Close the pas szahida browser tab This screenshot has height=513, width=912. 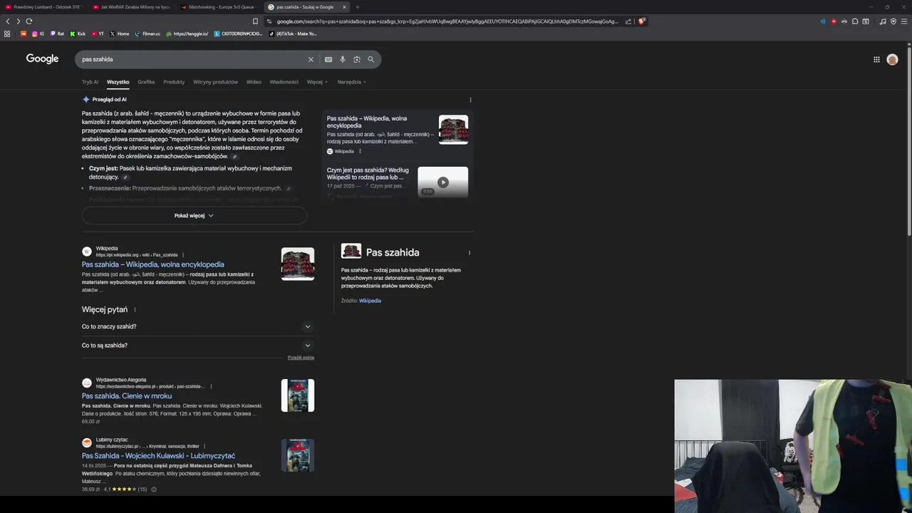click(x=344, y=6)
